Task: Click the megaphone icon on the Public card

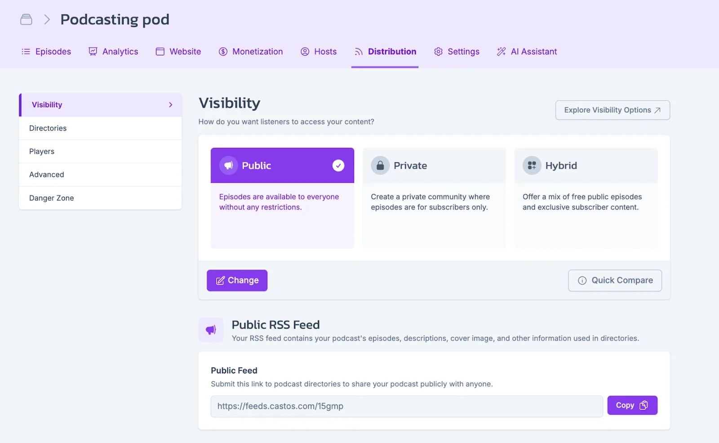Action: [x=228, y=165]
